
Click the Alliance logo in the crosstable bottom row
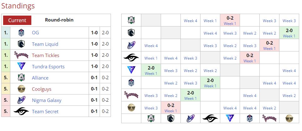[x=151, y=118]
